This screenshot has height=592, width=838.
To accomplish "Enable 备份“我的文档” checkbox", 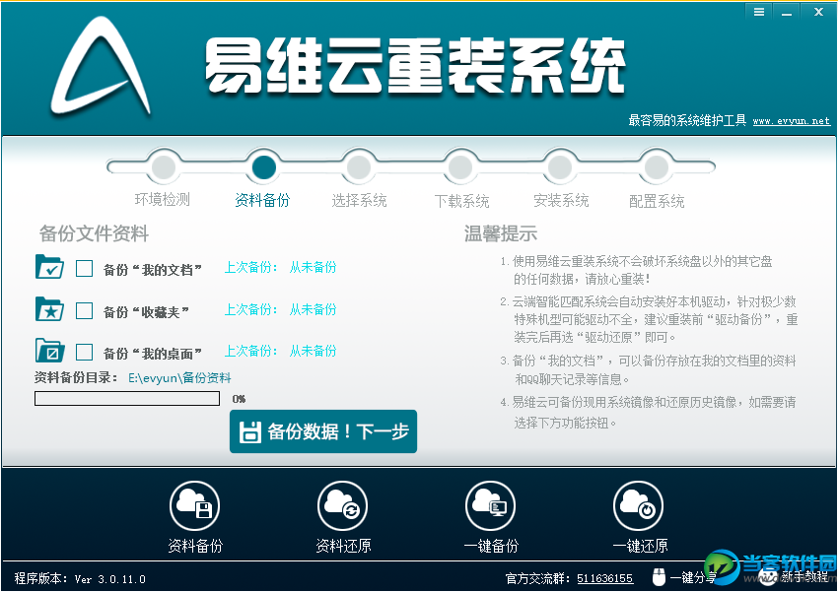I will point(84,269).
